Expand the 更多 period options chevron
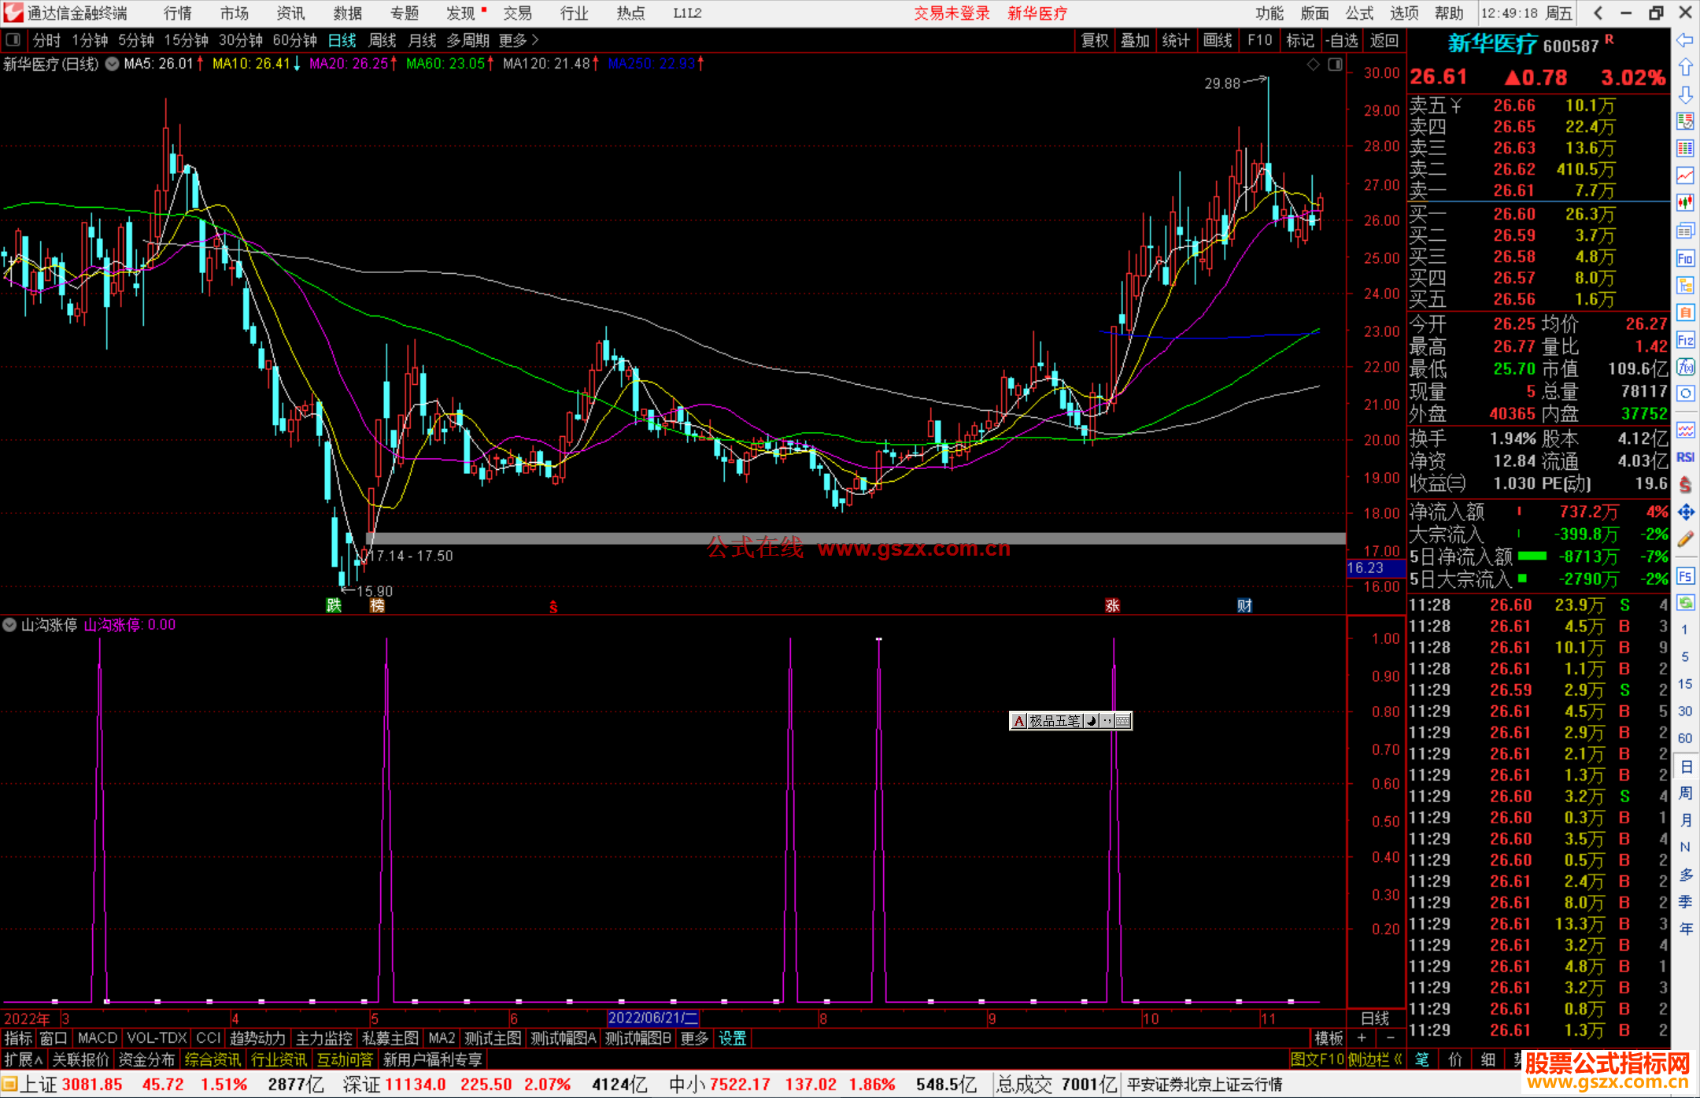 [535, 40]
